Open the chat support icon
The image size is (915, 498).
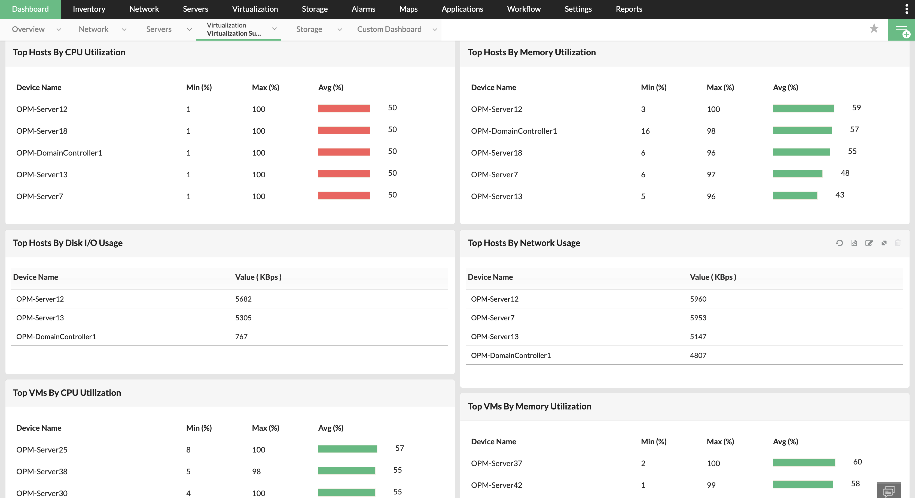[888, 491]
